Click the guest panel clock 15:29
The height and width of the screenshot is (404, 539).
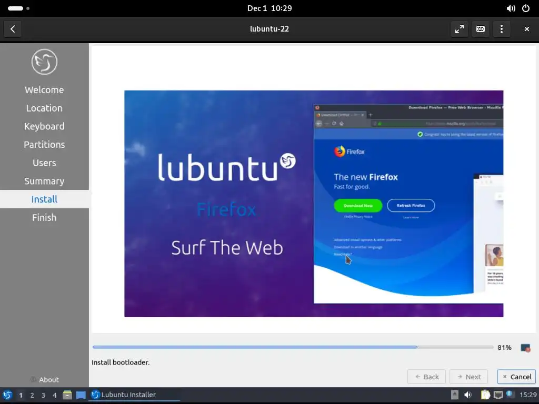point(528,395)
